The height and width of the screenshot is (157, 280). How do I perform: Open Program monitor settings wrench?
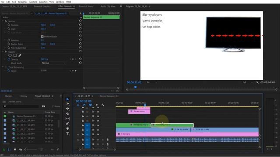pos(257,82)
